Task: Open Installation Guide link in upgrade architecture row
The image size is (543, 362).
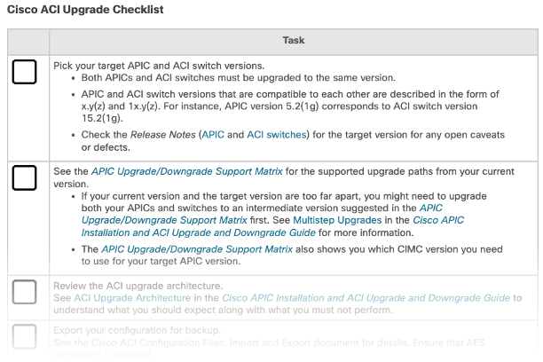Action: [x=366, y=298]
